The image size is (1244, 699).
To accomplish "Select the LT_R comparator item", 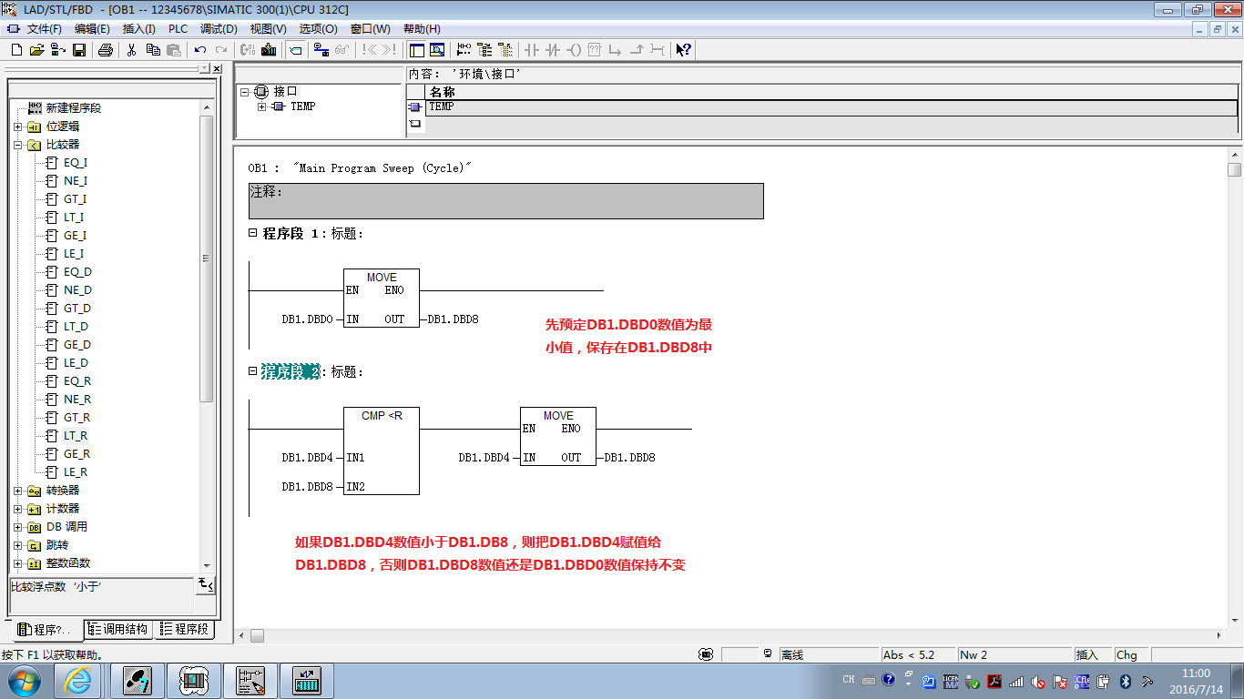I will 76,436.
